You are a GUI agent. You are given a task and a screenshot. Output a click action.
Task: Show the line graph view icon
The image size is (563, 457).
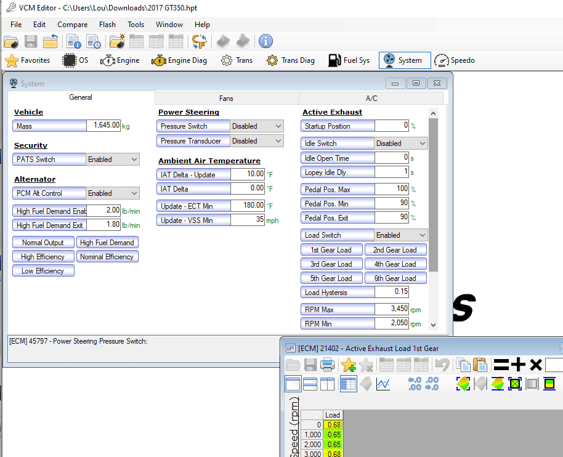coord(383,384)
